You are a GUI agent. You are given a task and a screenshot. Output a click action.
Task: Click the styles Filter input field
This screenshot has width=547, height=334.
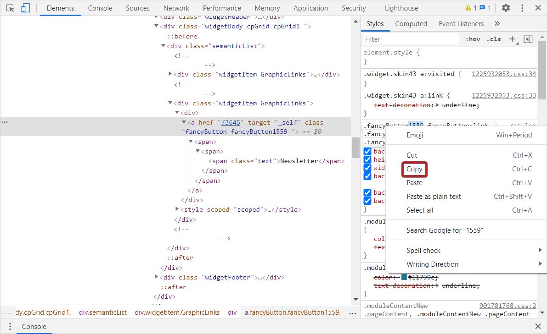pos(411,39)
